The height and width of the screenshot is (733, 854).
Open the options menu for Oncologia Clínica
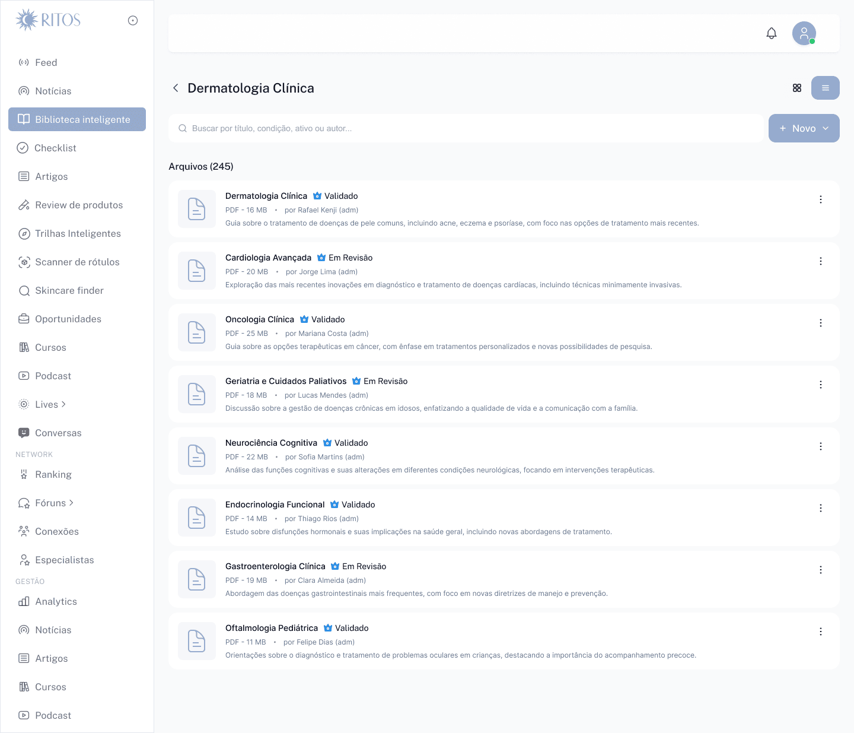pyautogui.click(x=821, y=323)
